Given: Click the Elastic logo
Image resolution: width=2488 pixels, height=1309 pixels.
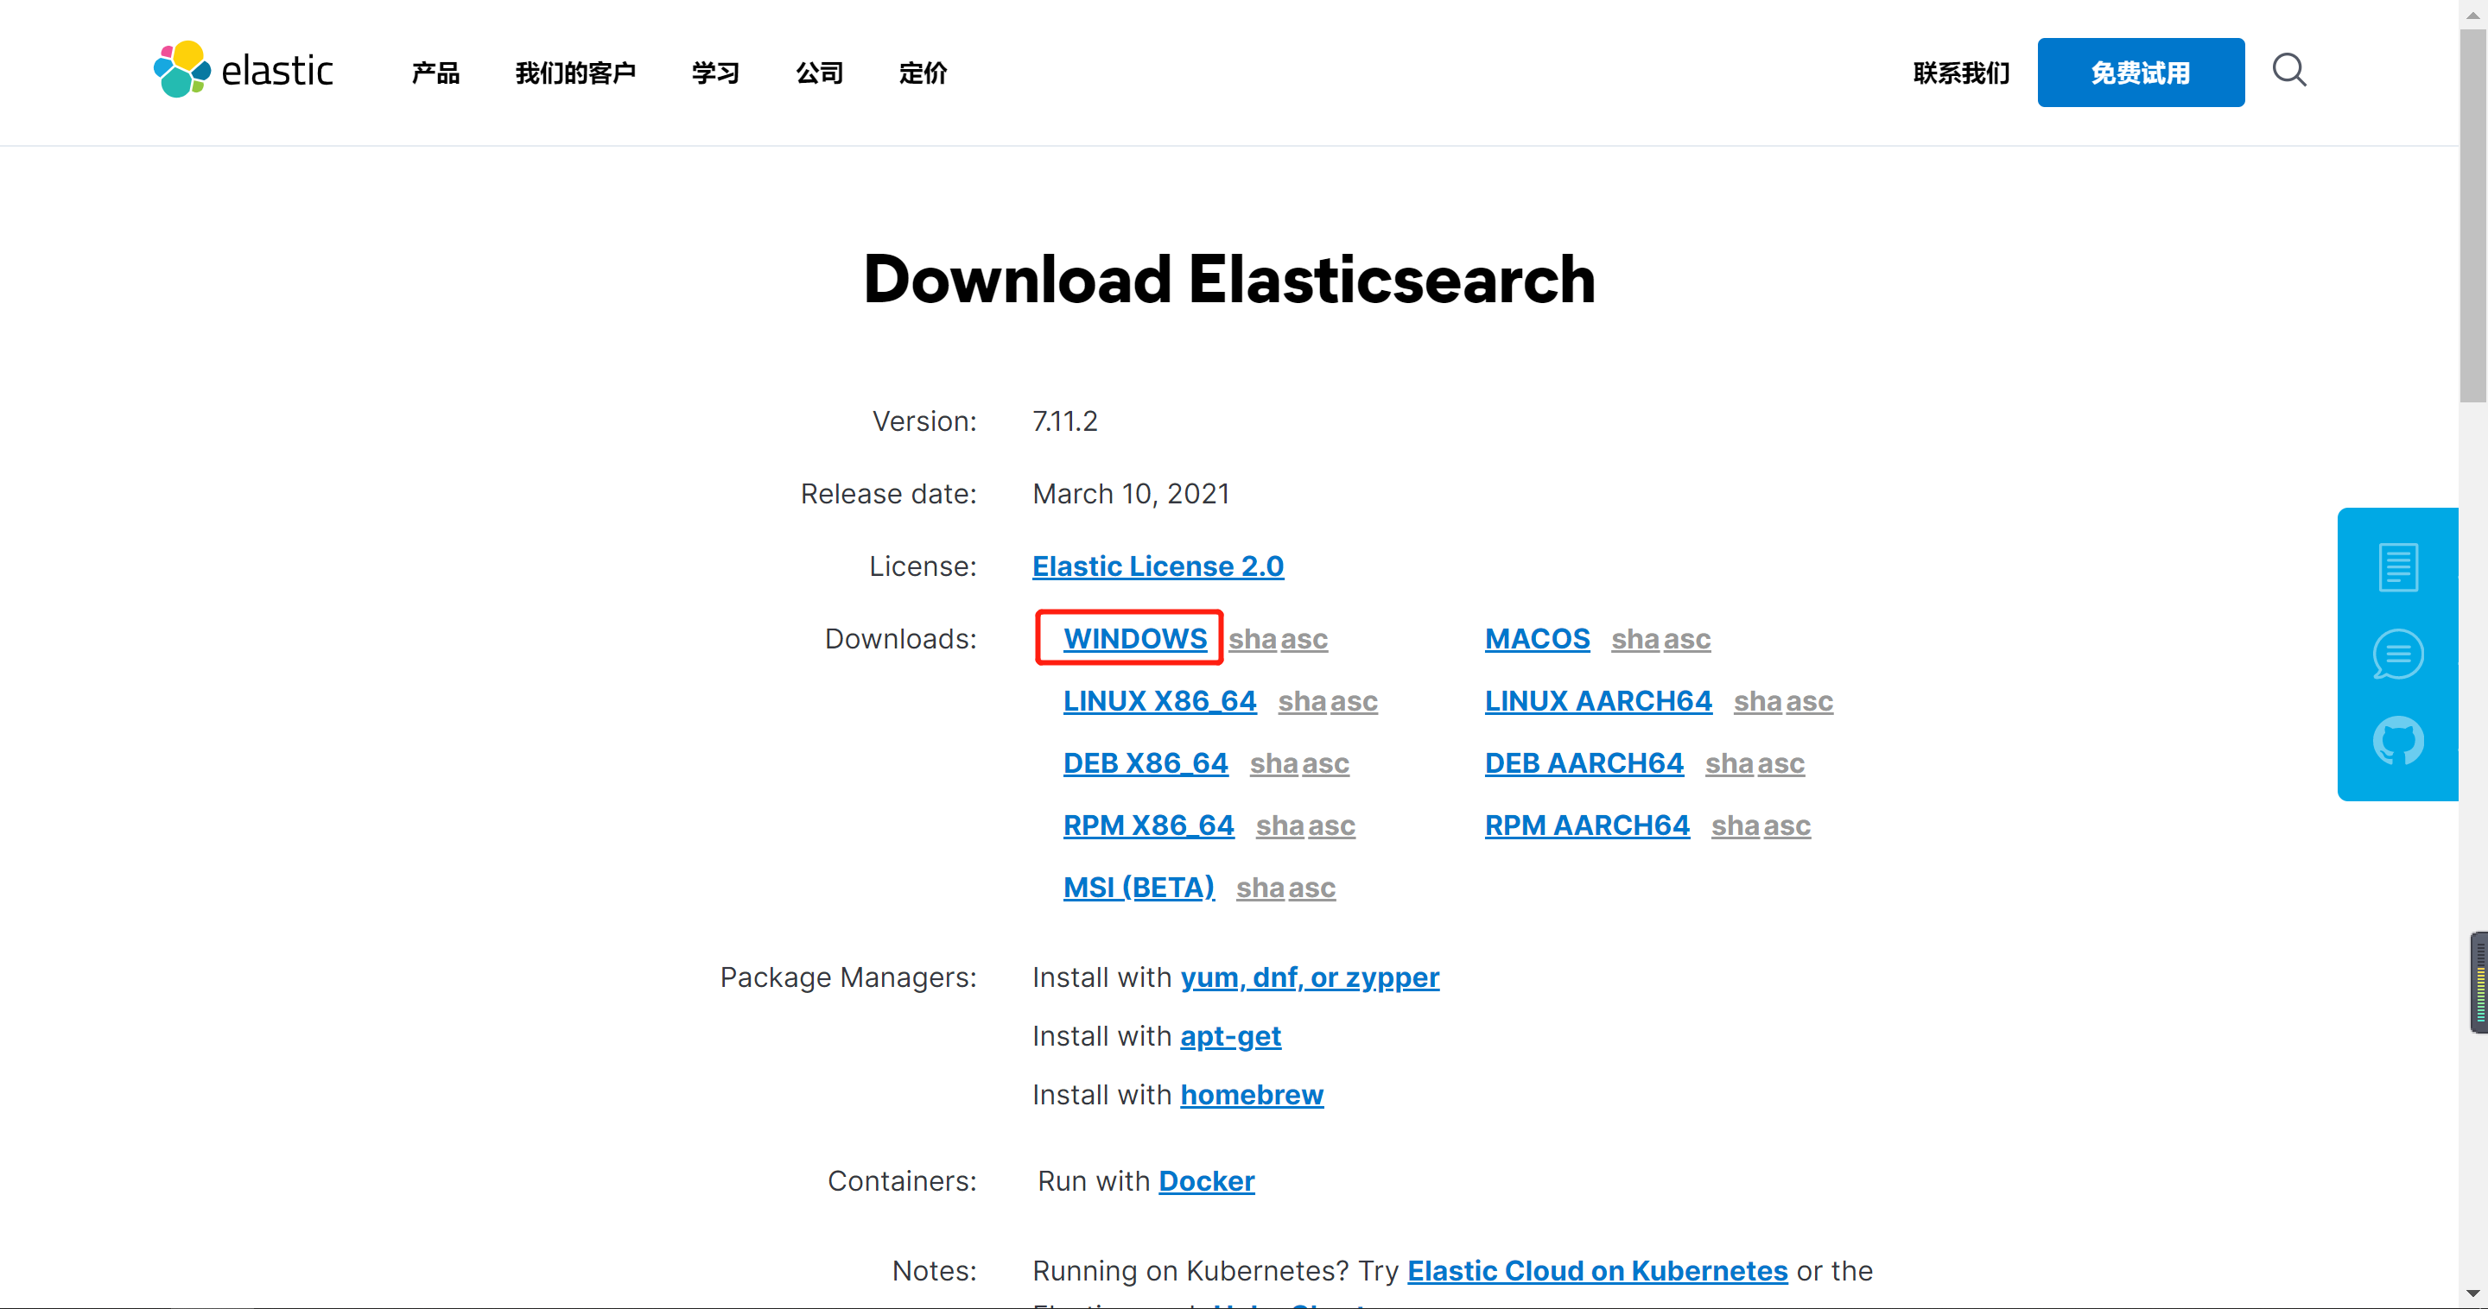Looking at the screenshot, I should (244, 69).
